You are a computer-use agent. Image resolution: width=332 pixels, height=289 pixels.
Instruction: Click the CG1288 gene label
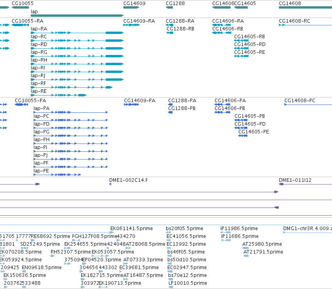pos(175,4)
